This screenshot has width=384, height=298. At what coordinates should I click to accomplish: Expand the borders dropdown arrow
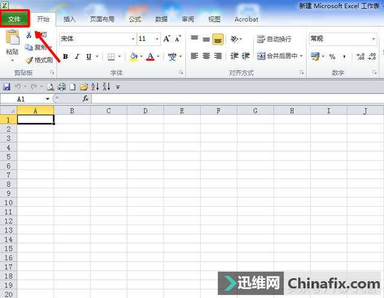[119, 56]
